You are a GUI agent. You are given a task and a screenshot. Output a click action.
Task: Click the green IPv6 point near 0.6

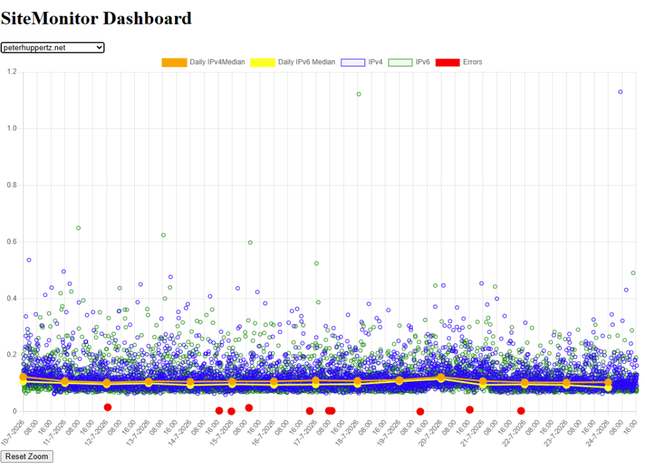250,243
